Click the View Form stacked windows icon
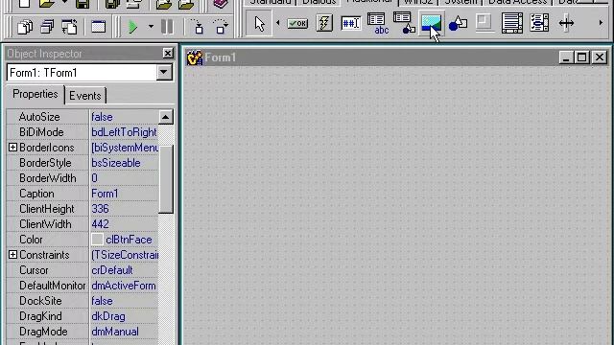614x345 pixels. coord(47,28)
